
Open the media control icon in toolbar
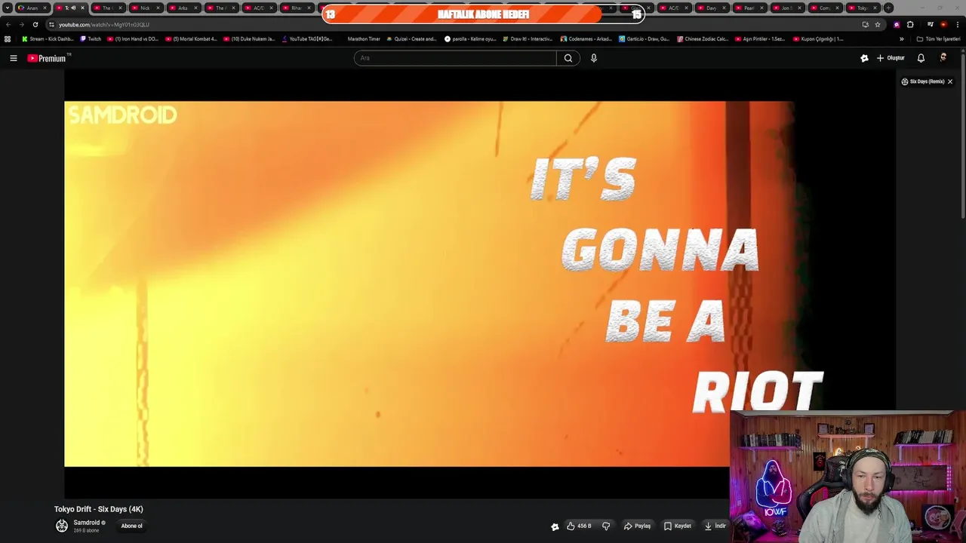pyautogui.click(x=930, y=24)
